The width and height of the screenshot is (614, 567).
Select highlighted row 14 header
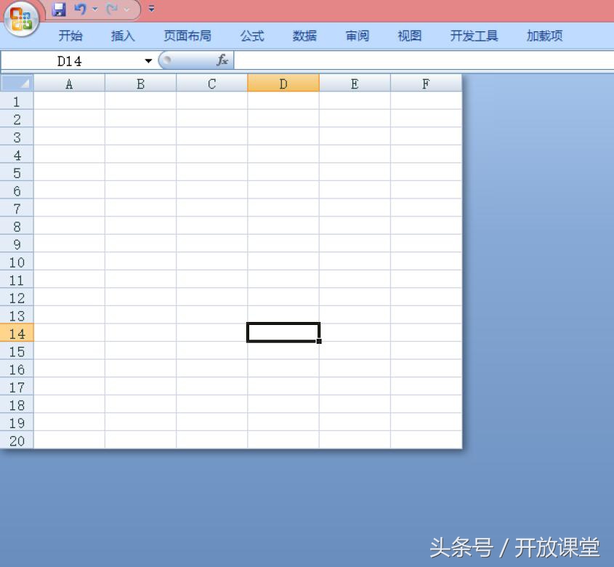pos(17,333)
